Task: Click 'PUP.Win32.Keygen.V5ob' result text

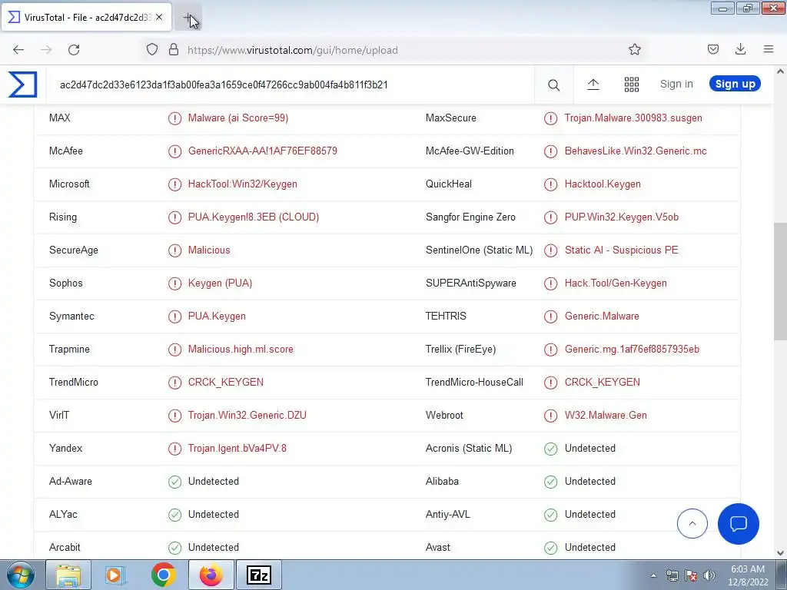Action: 621,217
